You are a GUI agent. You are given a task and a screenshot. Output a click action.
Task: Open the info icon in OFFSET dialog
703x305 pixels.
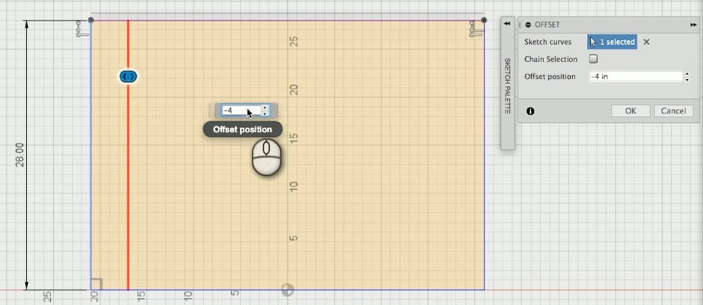(x=531, y=111)
